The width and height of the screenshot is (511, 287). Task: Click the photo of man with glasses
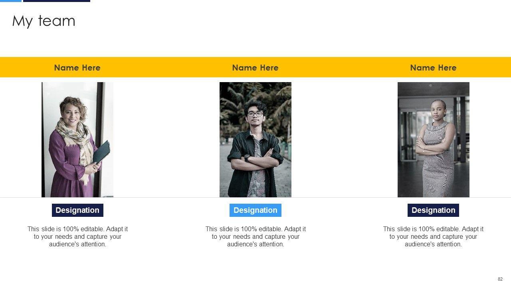point(255,140)
